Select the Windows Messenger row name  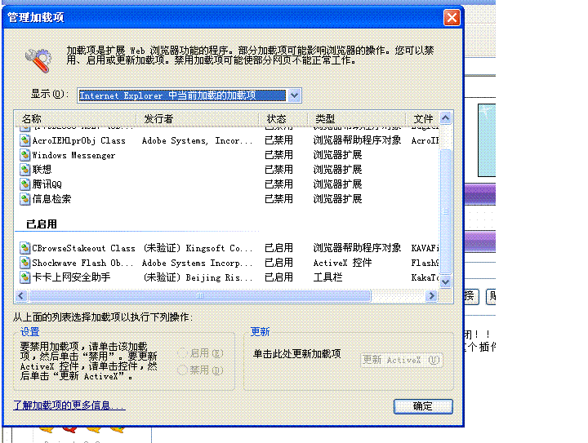pos(73,155)
